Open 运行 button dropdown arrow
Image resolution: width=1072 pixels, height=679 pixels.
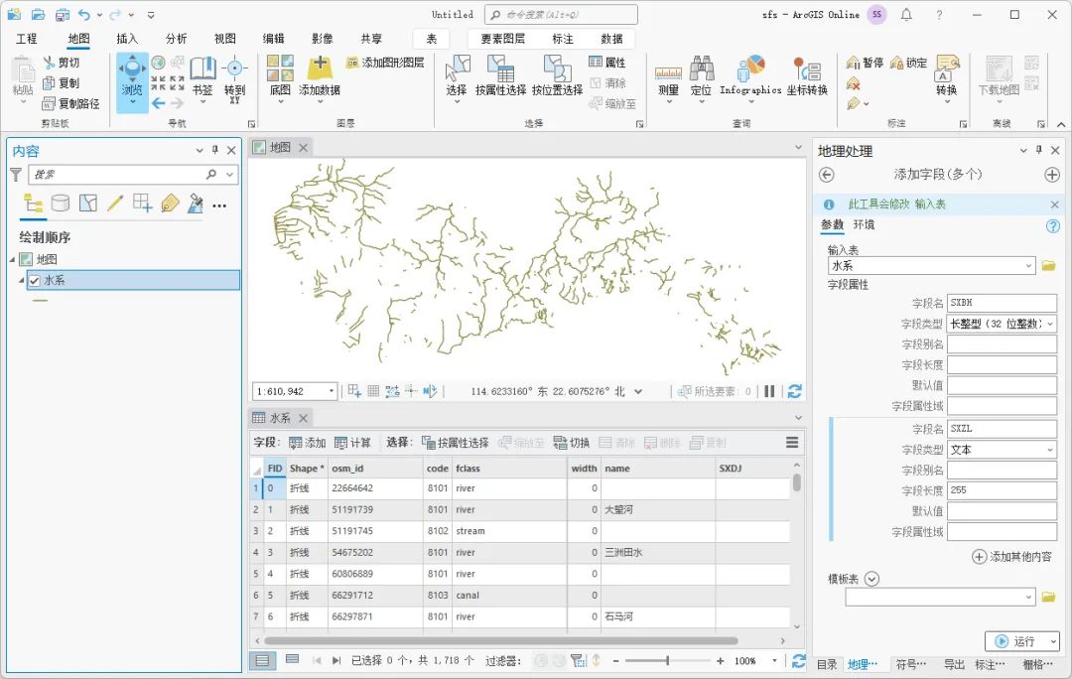click(1053, 641)
